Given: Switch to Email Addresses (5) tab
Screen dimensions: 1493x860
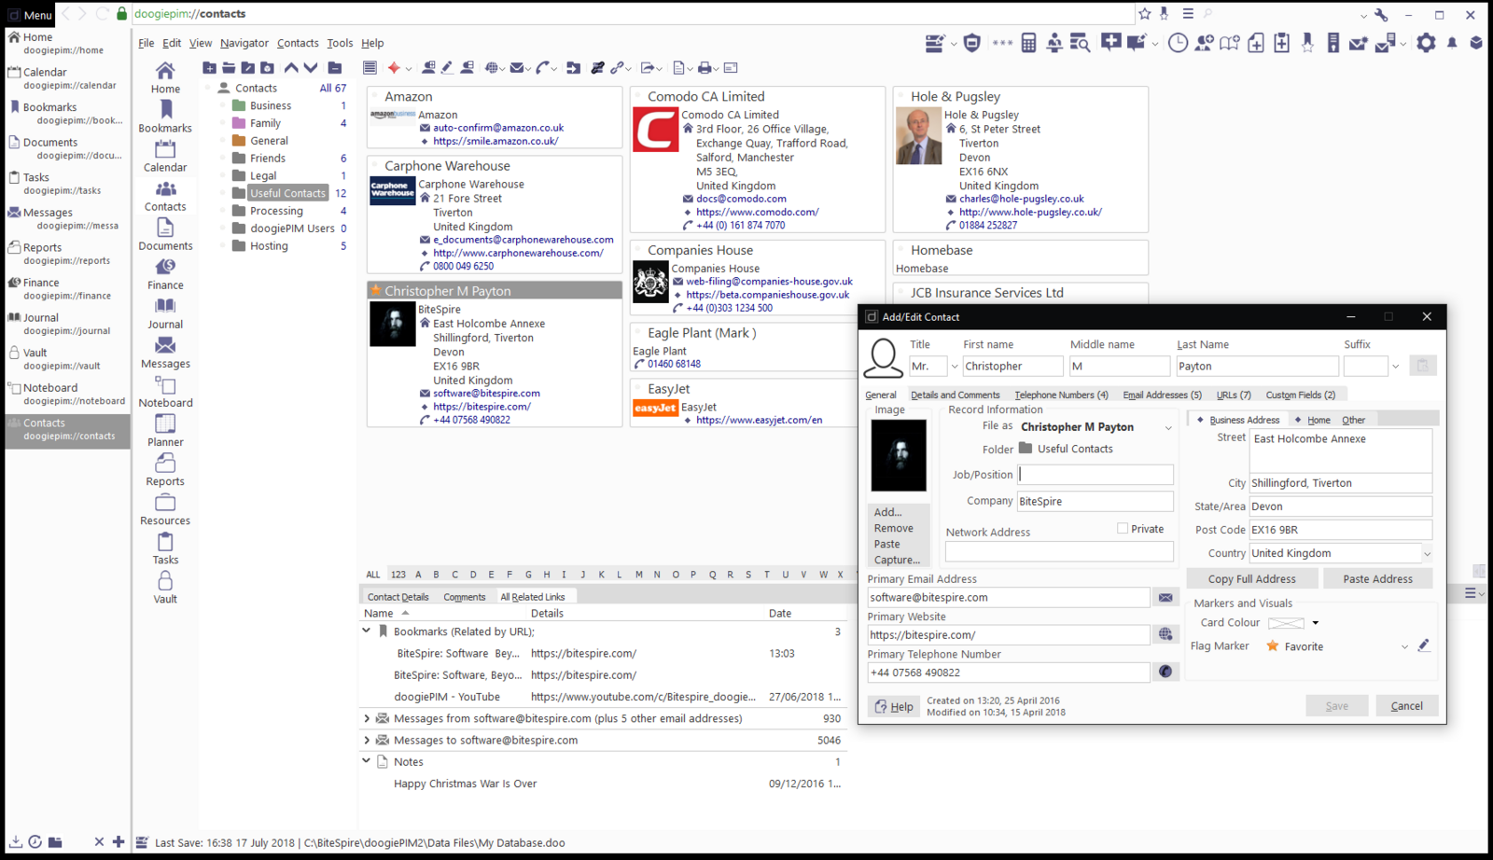Looking at the screenshot, I should [x=1162, y=395].
